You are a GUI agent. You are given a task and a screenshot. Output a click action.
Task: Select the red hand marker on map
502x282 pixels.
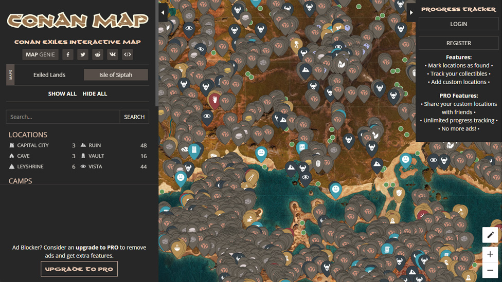[x=214, y=101]
